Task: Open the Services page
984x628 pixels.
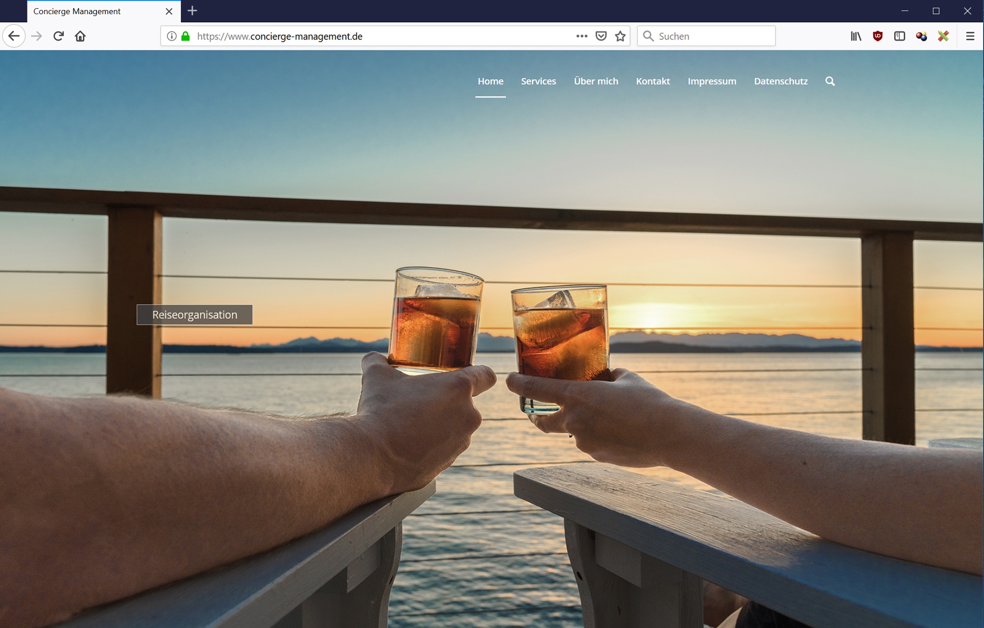Action: 538,81
